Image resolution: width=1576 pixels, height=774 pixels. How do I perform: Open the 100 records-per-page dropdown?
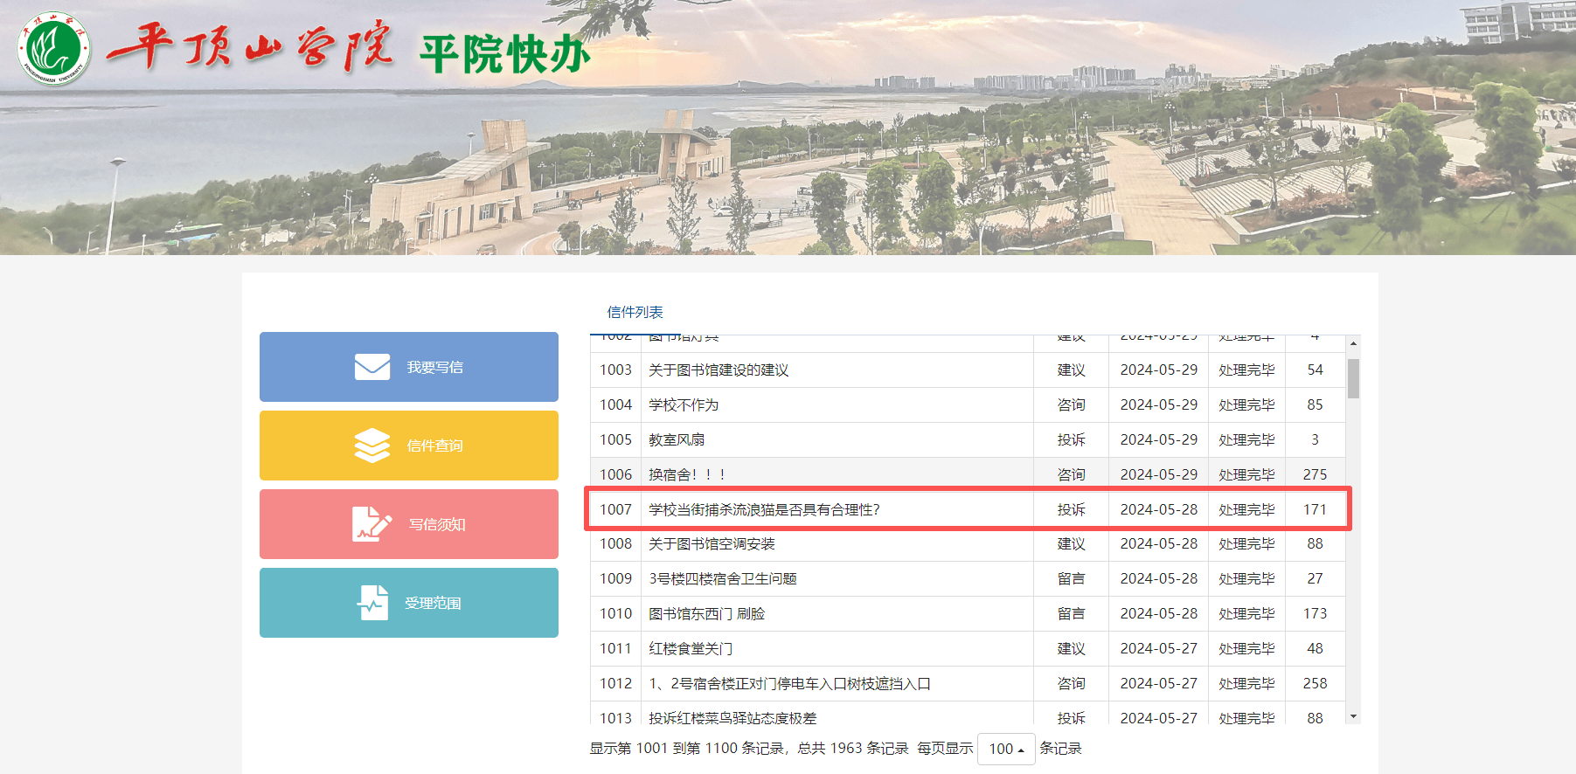click(x=1006, y=749)
